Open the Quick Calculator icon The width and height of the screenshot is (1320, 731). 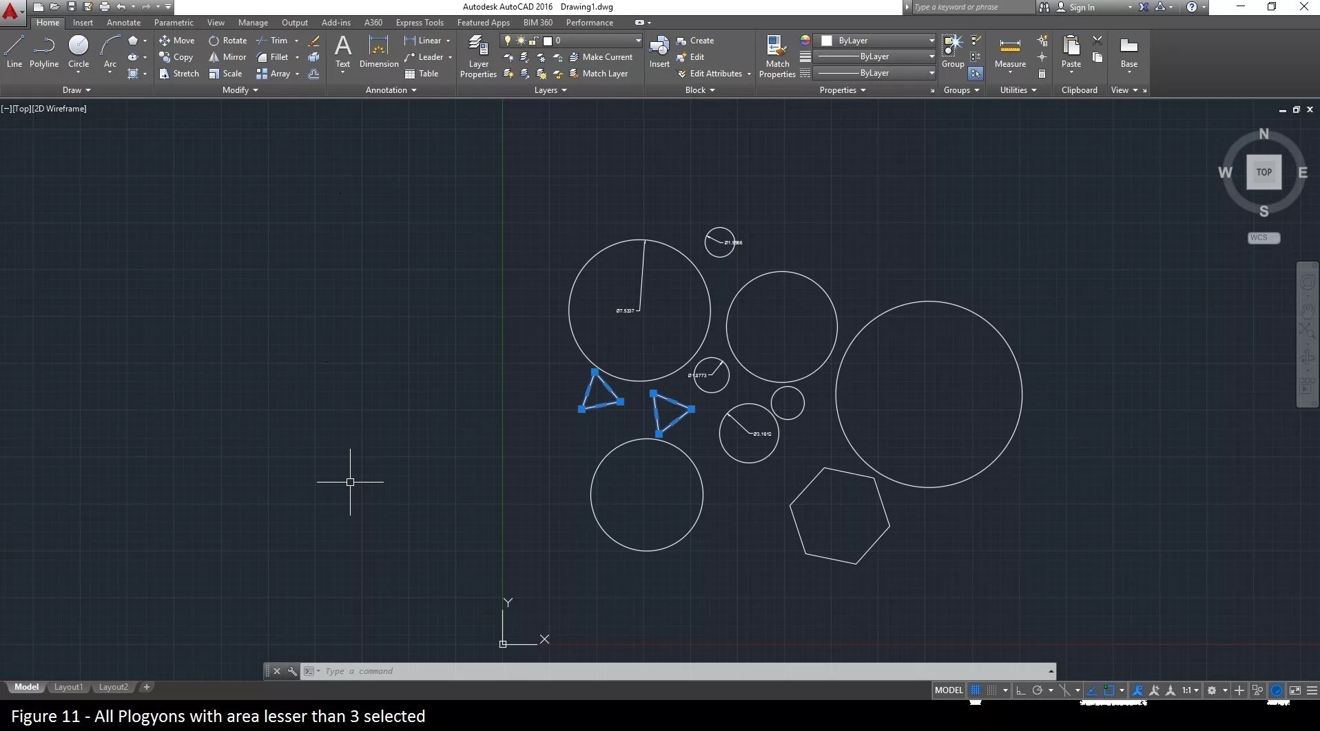tap(1042, 74)
